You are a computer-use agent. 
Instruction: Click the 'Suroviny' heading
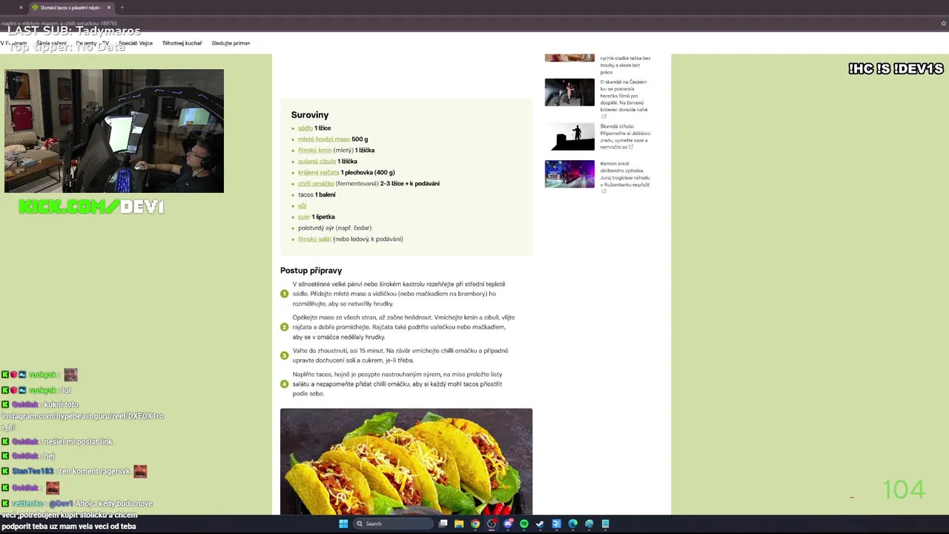point(310,115)
